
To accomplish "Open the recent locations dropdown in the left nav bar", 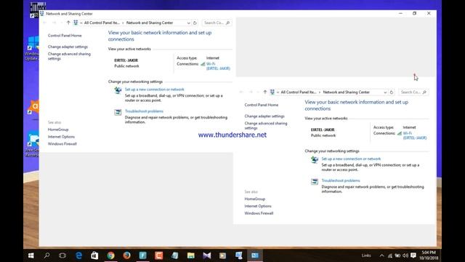I will pos(61,23).
